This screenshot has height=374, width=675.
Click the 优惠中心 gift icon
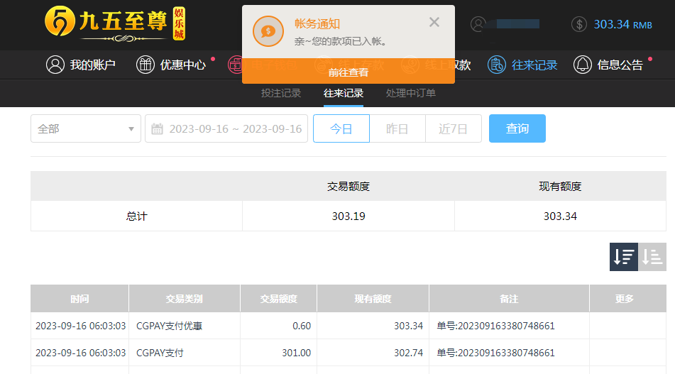[x=146, y=65]
